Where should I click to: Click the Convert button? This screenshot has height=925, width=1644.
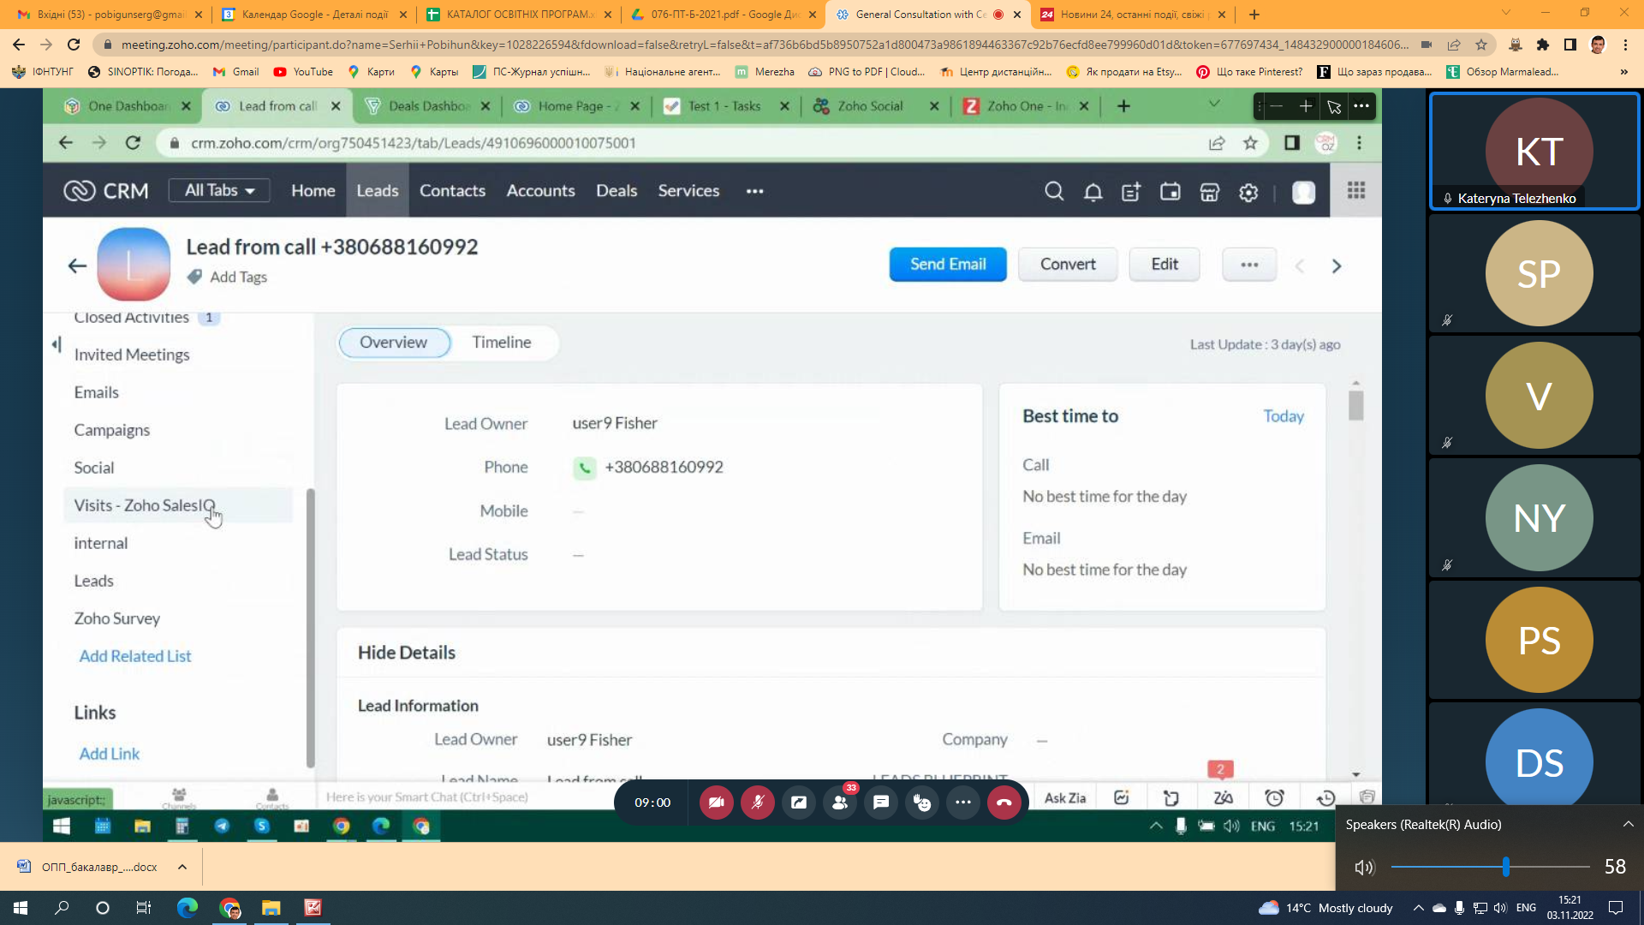1068,264
